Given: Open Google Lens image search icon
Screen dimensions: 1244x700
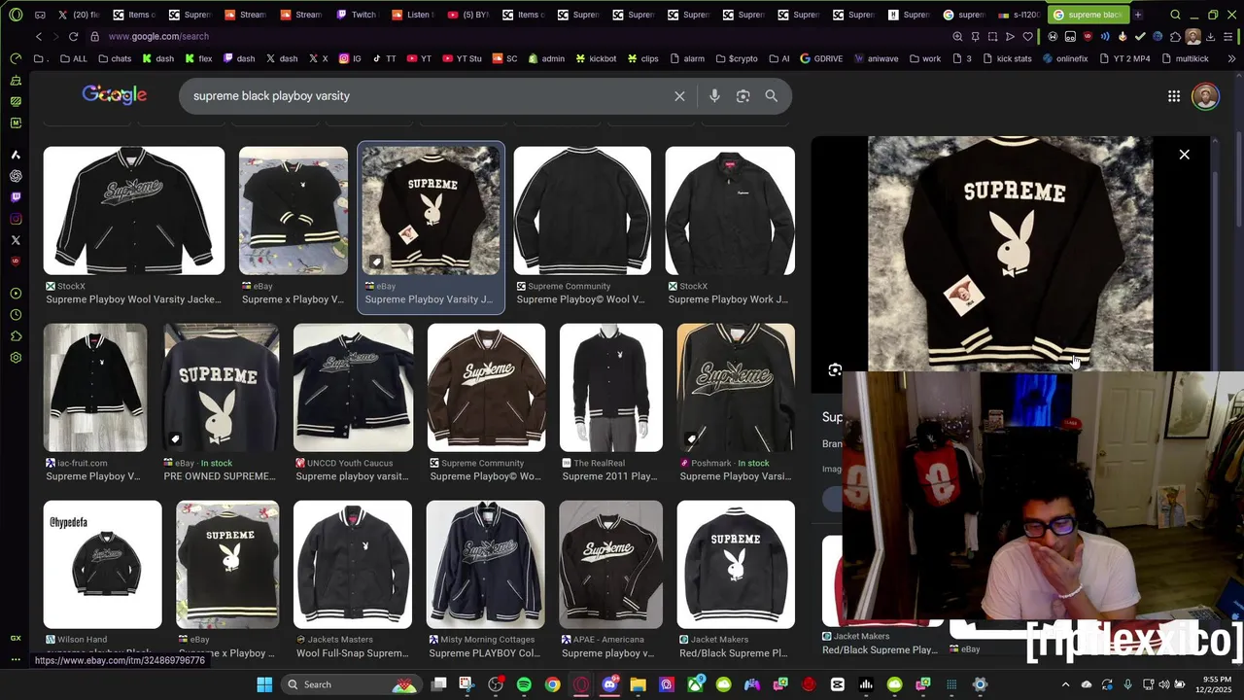Looking at the screenshot, I should point(743,96).
